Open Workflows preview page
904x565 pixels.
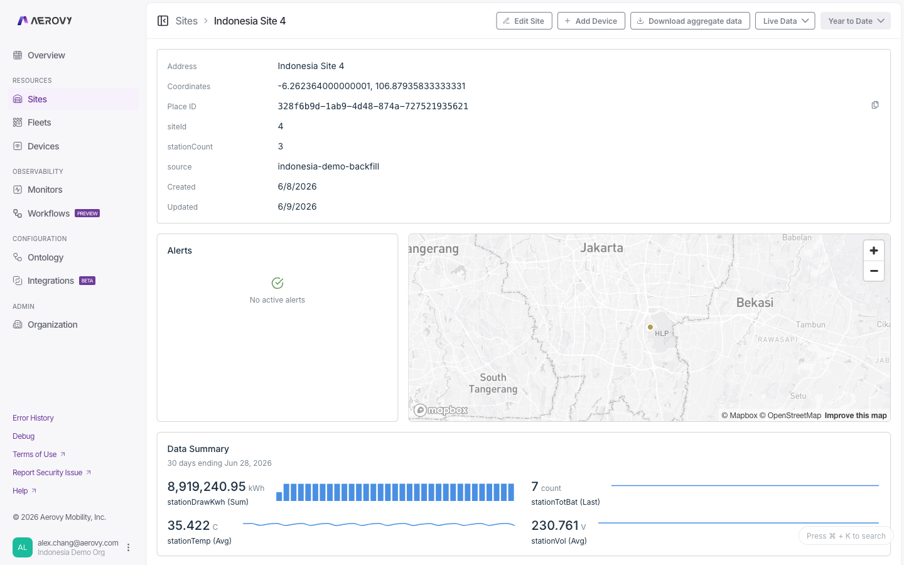coord(73,213)
